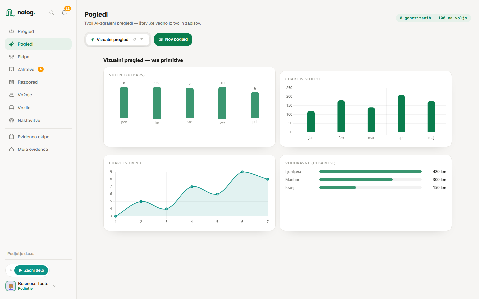Image resolution: width=479 pixels, height=299 pixels.
Task: Expand the Business Tester account chevron
Action: (x=55, y=286)
